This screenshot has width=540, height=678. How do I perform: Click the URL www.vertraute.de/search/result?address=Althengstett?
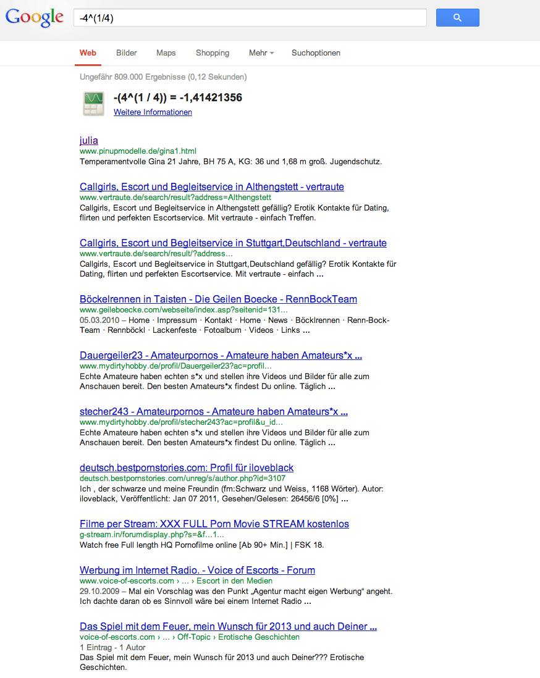coord(175,197)
